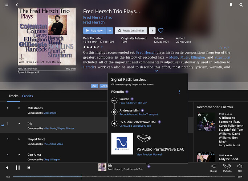This screenshot has width=248, height=181.
Task: Open A Tribute to Someone album cover
Action: 206,122
